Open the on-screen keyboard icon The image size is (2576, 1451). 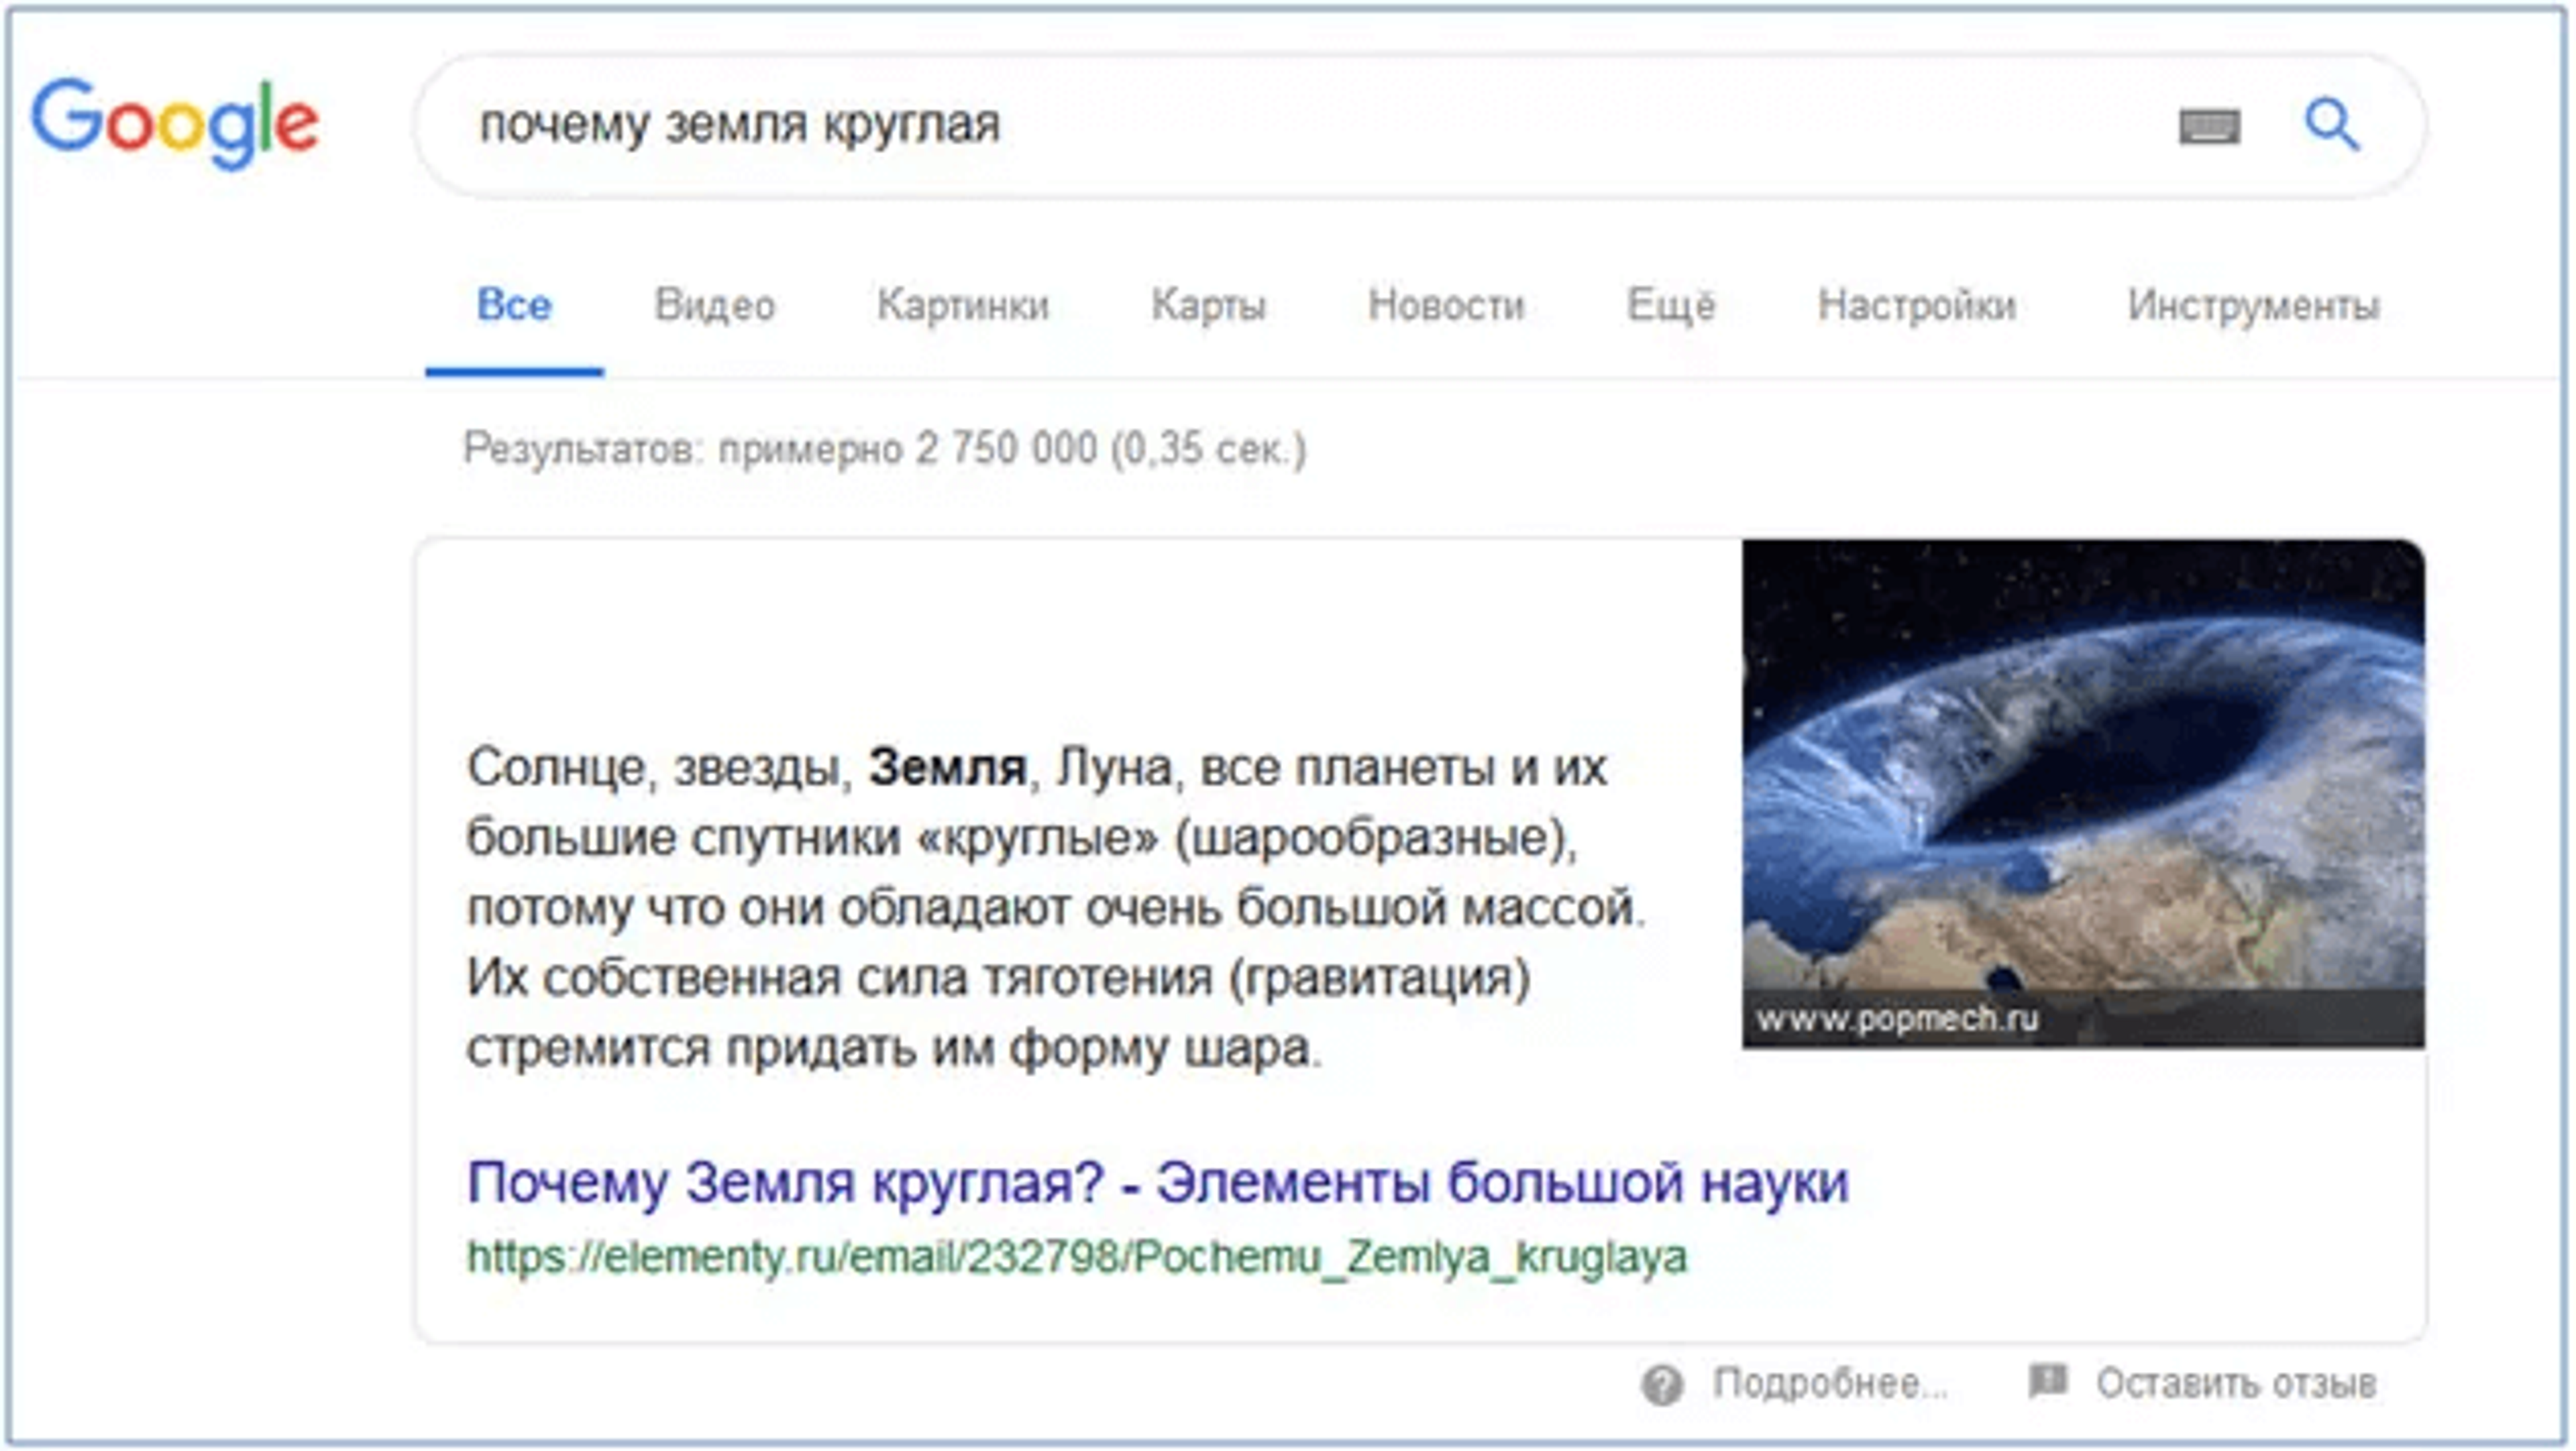coord(2209,127)
